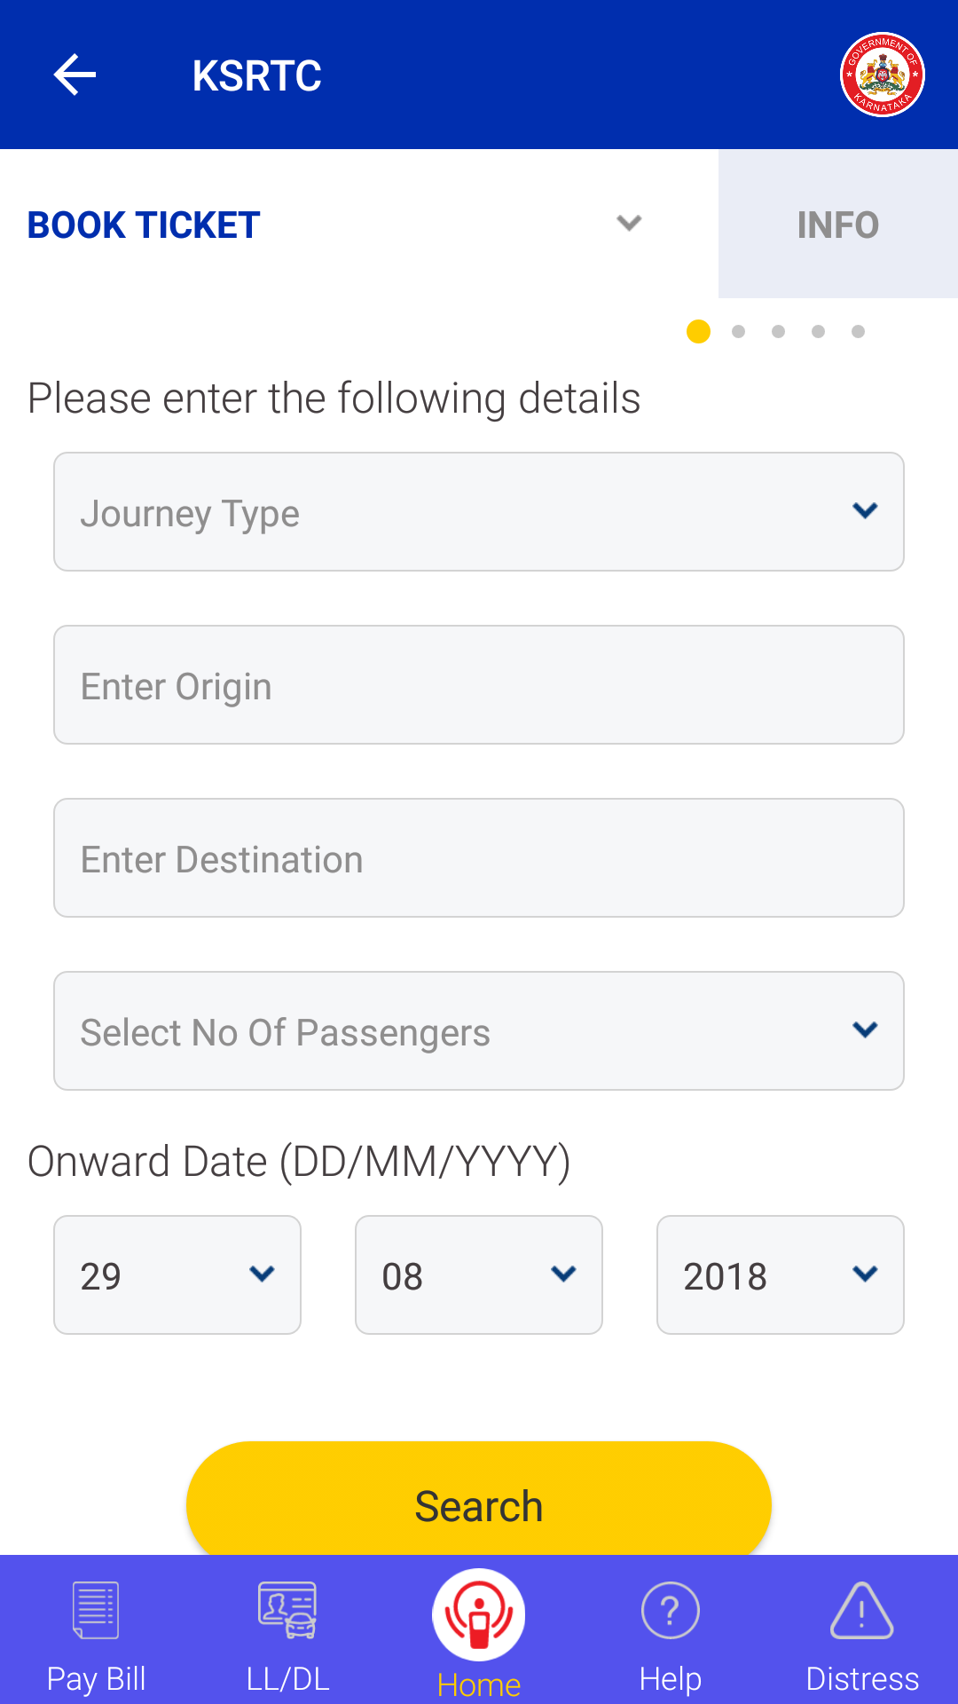
Task: Jump to the last page indicator dot
Action: point(858,332)
